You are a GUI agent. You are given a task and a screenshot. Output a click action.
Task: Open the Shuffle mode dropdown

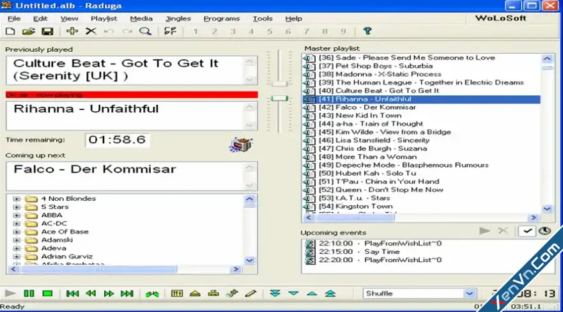click(x=469, y=293)
